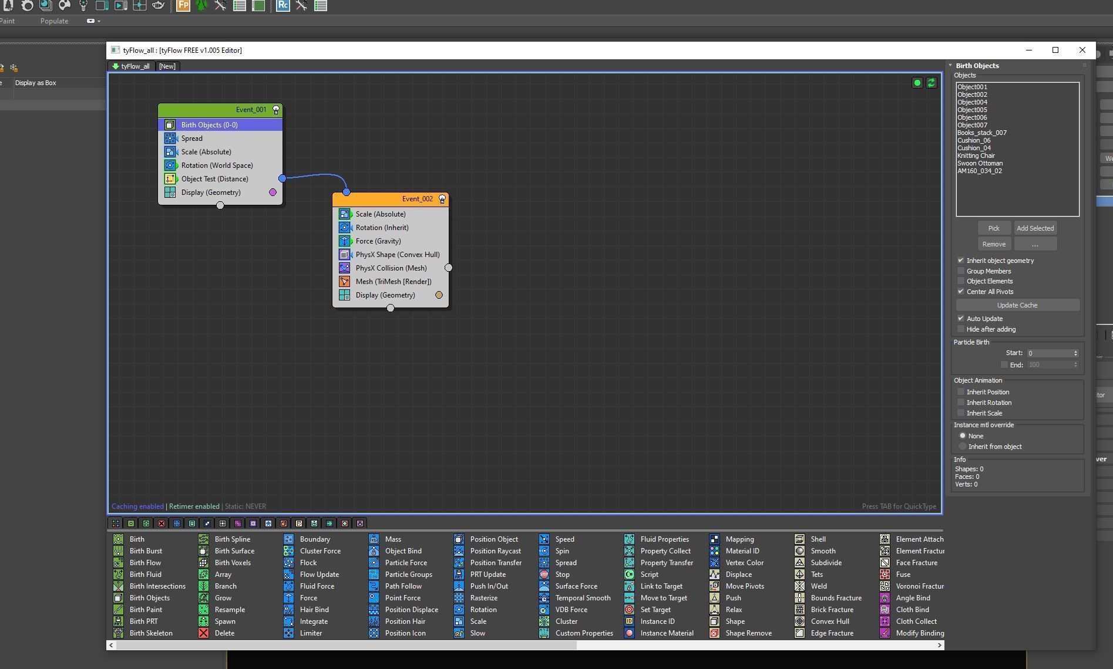Open the [New] flow tab
Image resolution: width=1113 pixels, height=669 pixels.
click(167, 66)
